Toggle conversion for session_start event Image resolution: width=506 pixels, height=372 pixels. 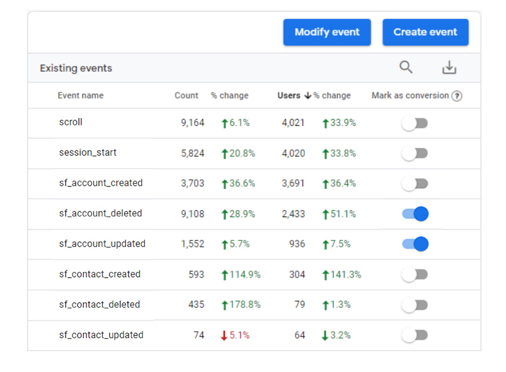(x=415, y=154)
